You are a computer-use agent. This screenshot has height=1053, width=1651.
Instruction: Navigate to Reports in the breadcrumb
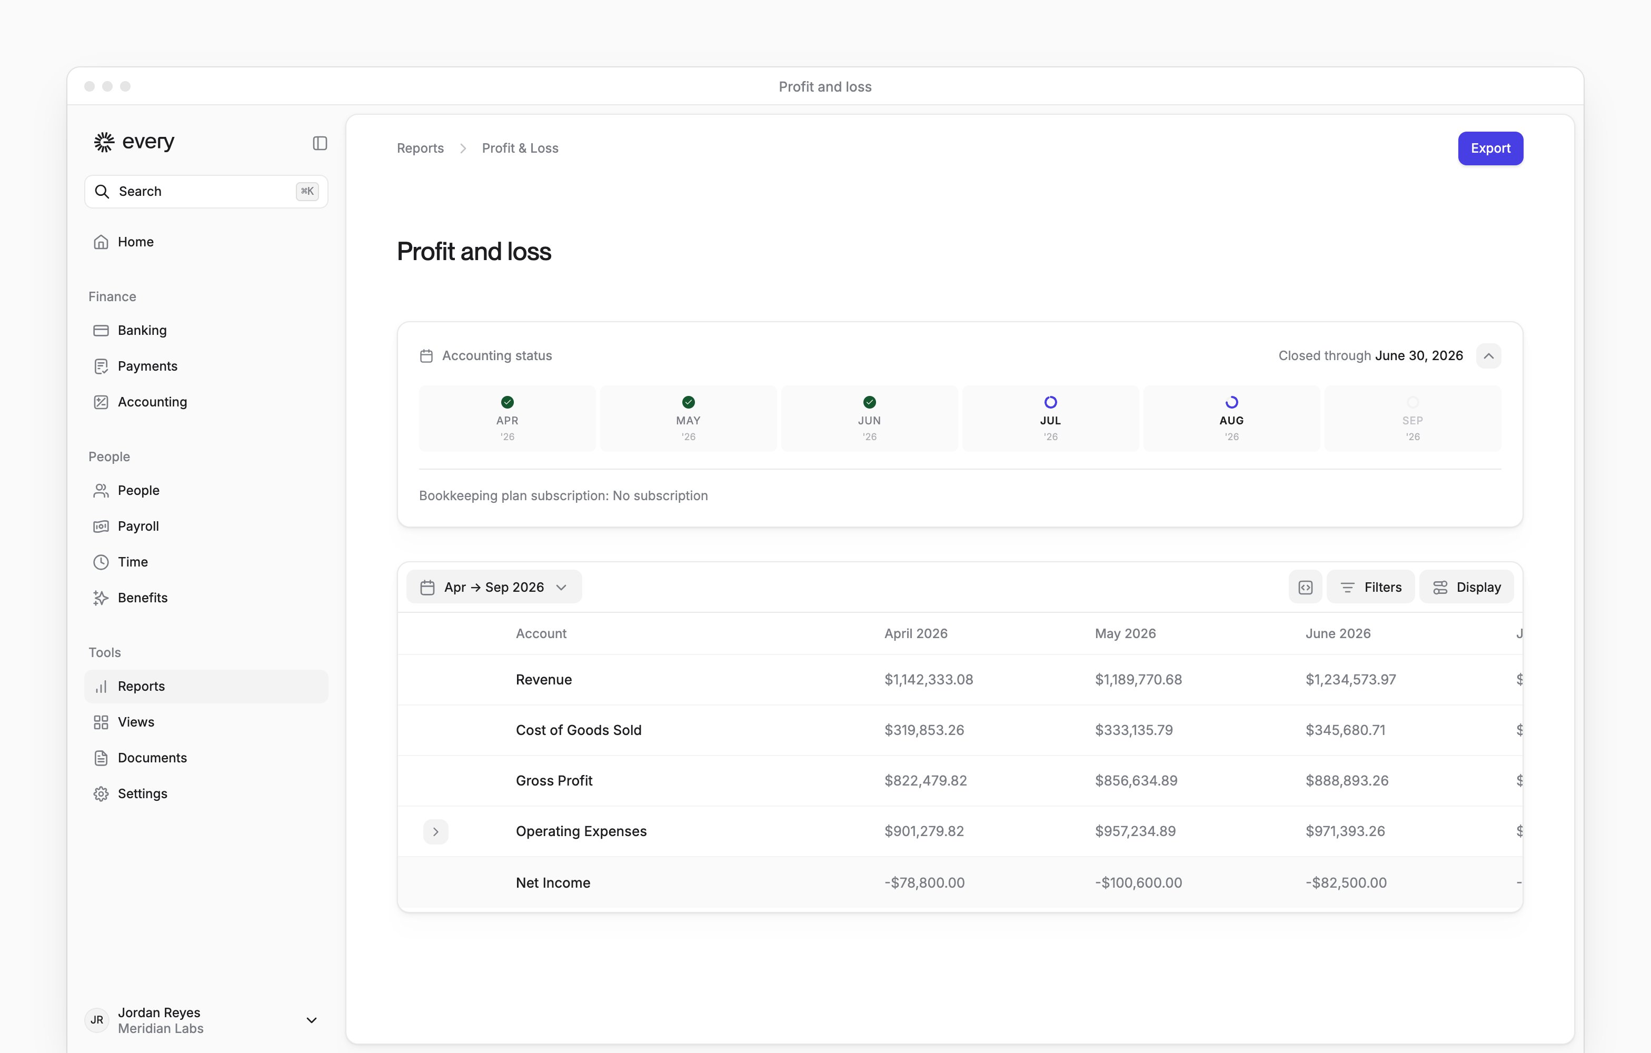click(x=420, y=148)
